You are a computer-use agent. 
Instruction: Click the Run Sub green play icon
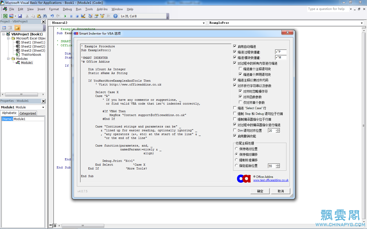65,16
